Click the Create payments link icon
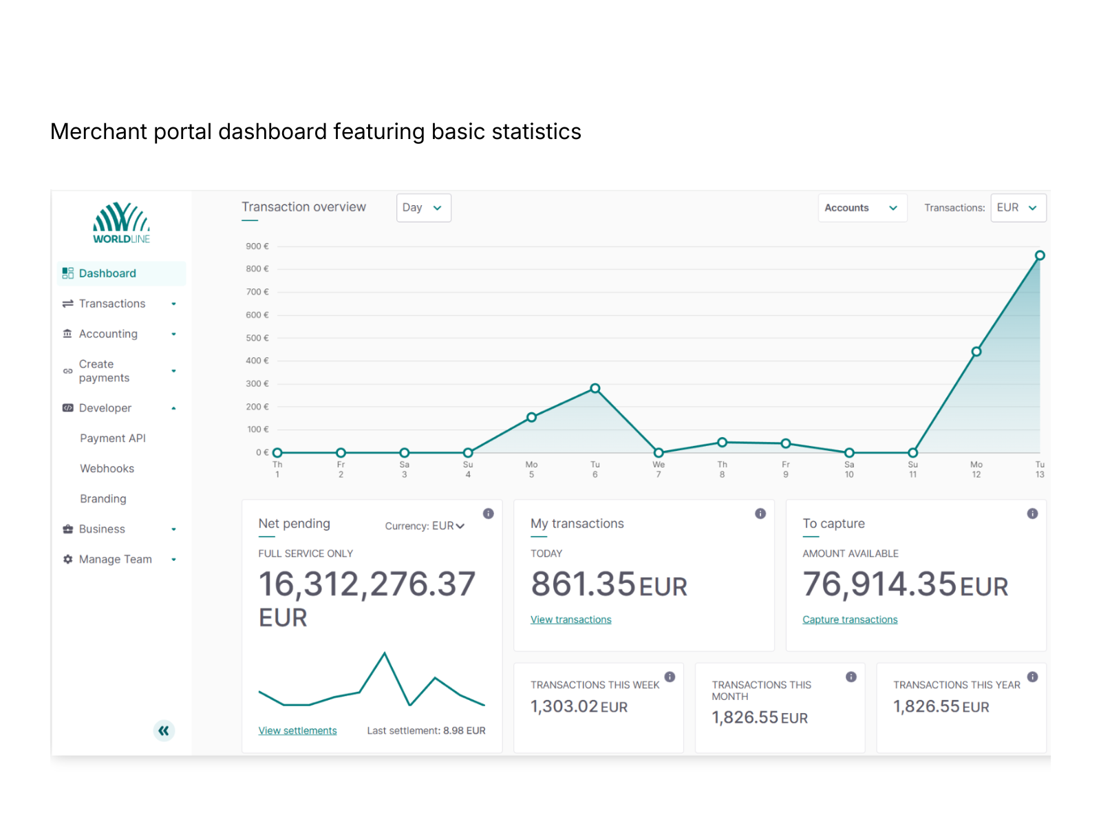This screenshot has height=826, width=1101. coord(67,371)
